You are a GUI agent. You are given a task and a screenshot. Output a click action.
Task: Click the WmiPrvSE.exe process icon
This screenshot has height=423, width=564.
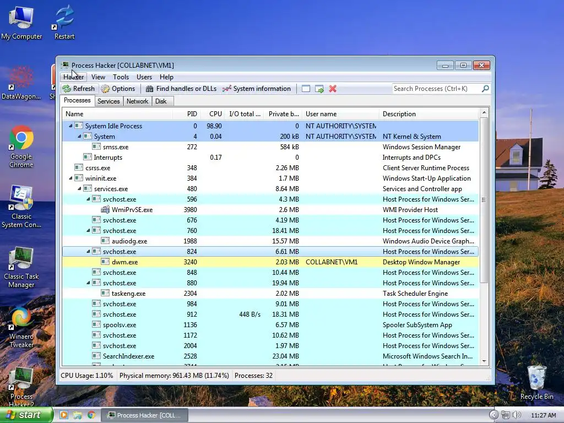(x=105, y=210)
